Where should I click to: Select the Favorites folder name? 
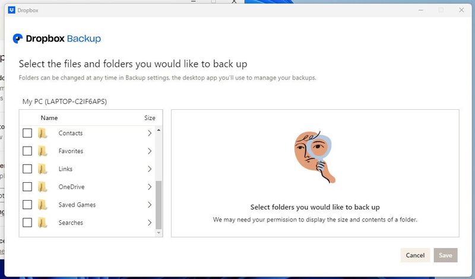coord(71,151)
